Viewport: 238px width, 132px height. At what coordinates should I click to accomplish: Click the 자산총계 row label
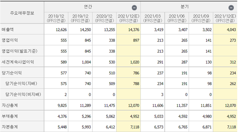click(10, 105)
